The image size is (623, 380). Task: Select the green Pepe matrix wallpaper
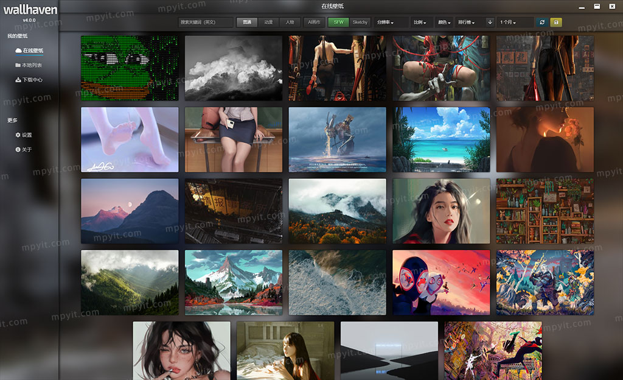pos(130,68)
